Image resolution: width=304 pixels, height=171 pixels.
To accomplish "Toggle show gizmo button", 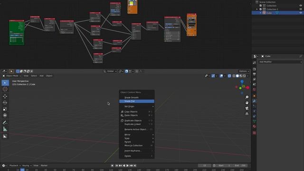I will [x=213, y=76].
